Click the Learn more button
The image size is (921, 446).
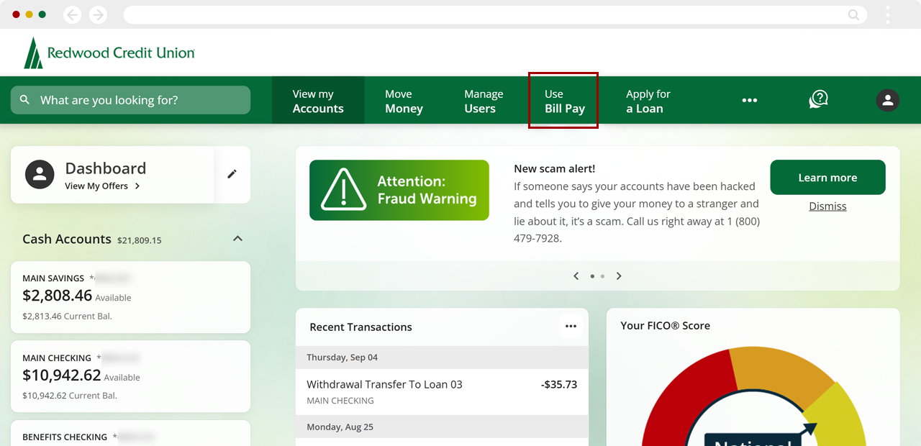[827, 177]
